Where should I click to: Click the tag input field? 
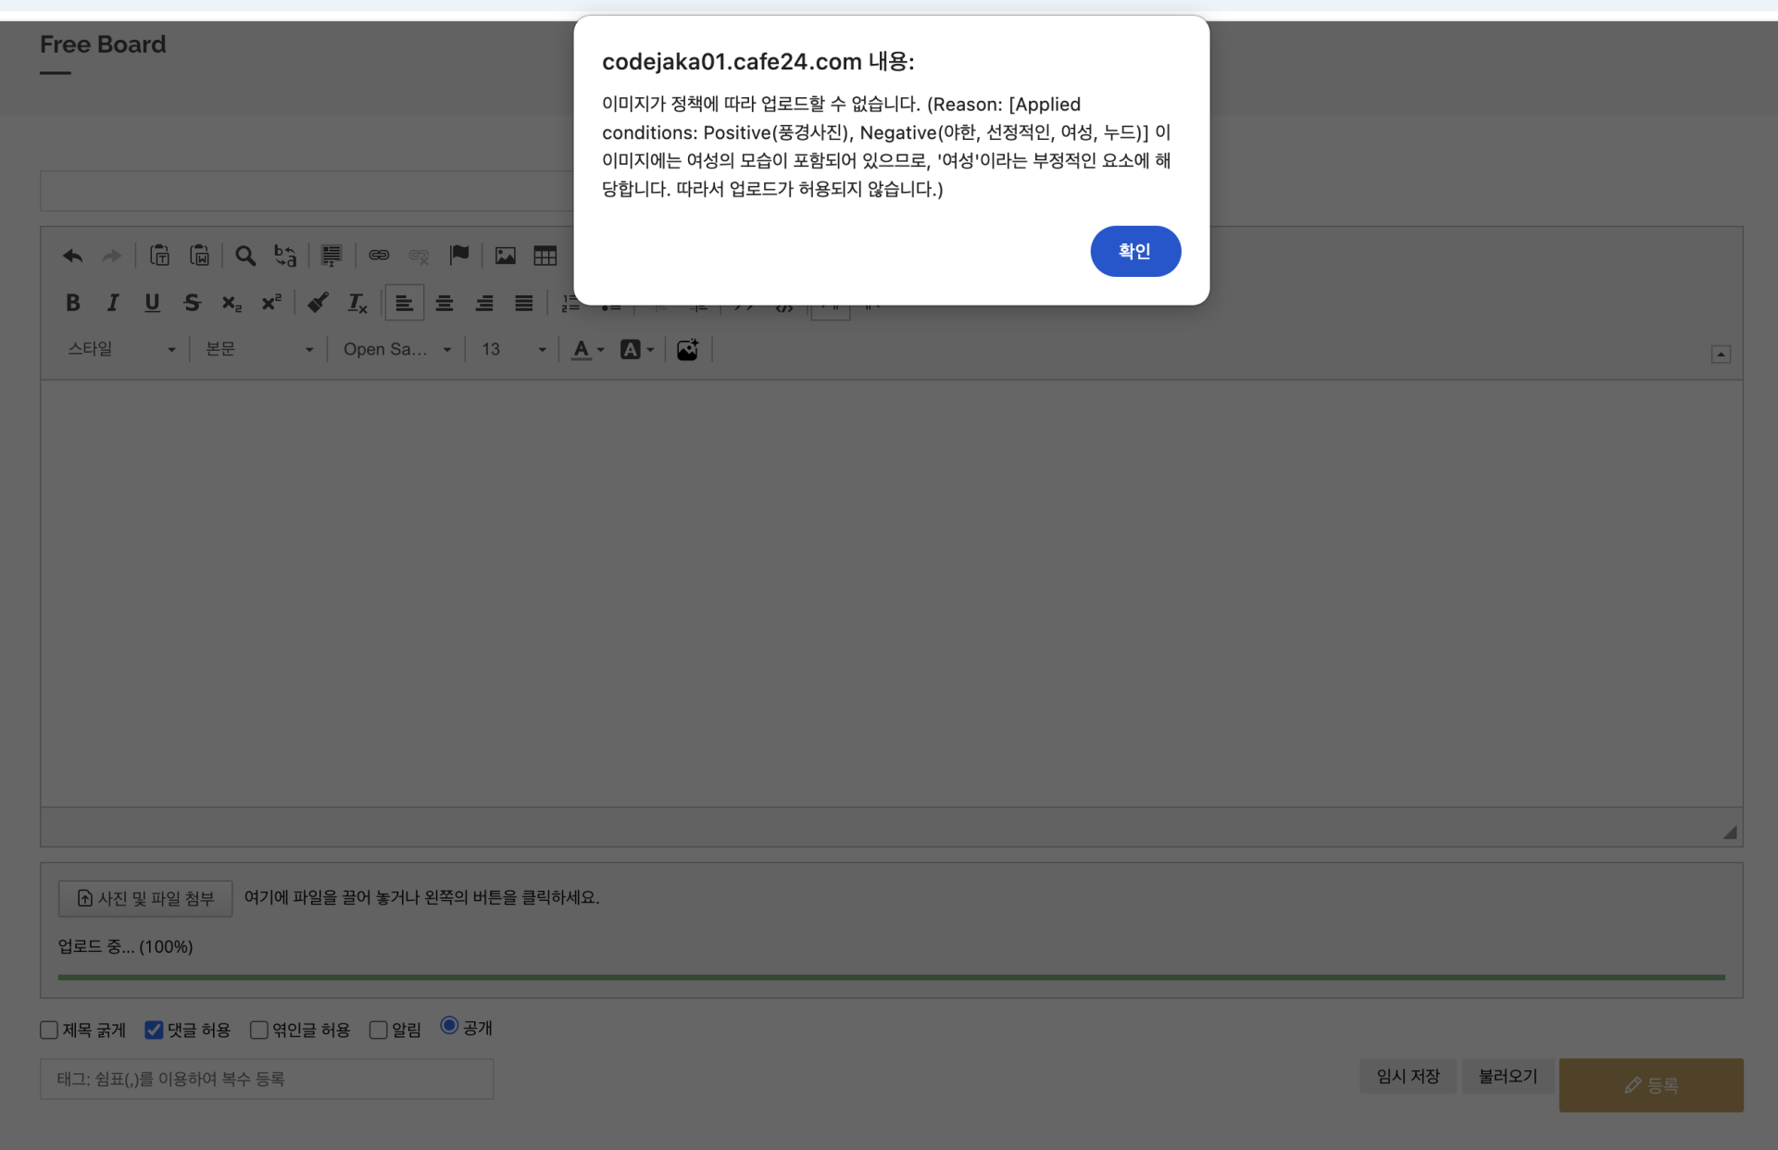tap(267, 1080)
